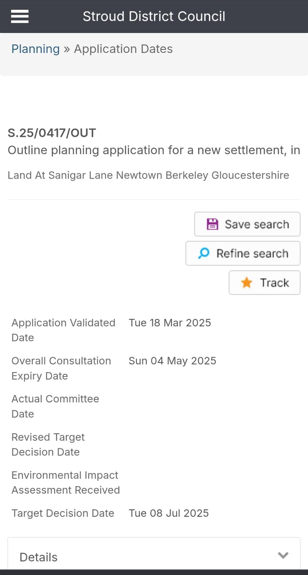Image resolution: width=308 pixels, height=575 pixels.
Task: Select the Sun 04 May 2025 expiry date
Action: click(x=172, y=361)
